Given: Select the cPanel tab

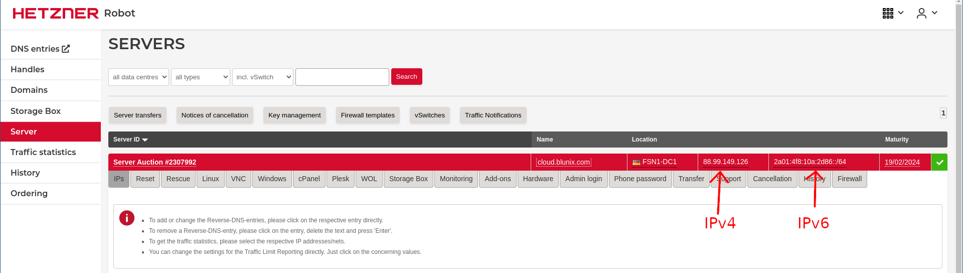Looking at the screenshot, I should pyautogui.click(x=309, y=179).
